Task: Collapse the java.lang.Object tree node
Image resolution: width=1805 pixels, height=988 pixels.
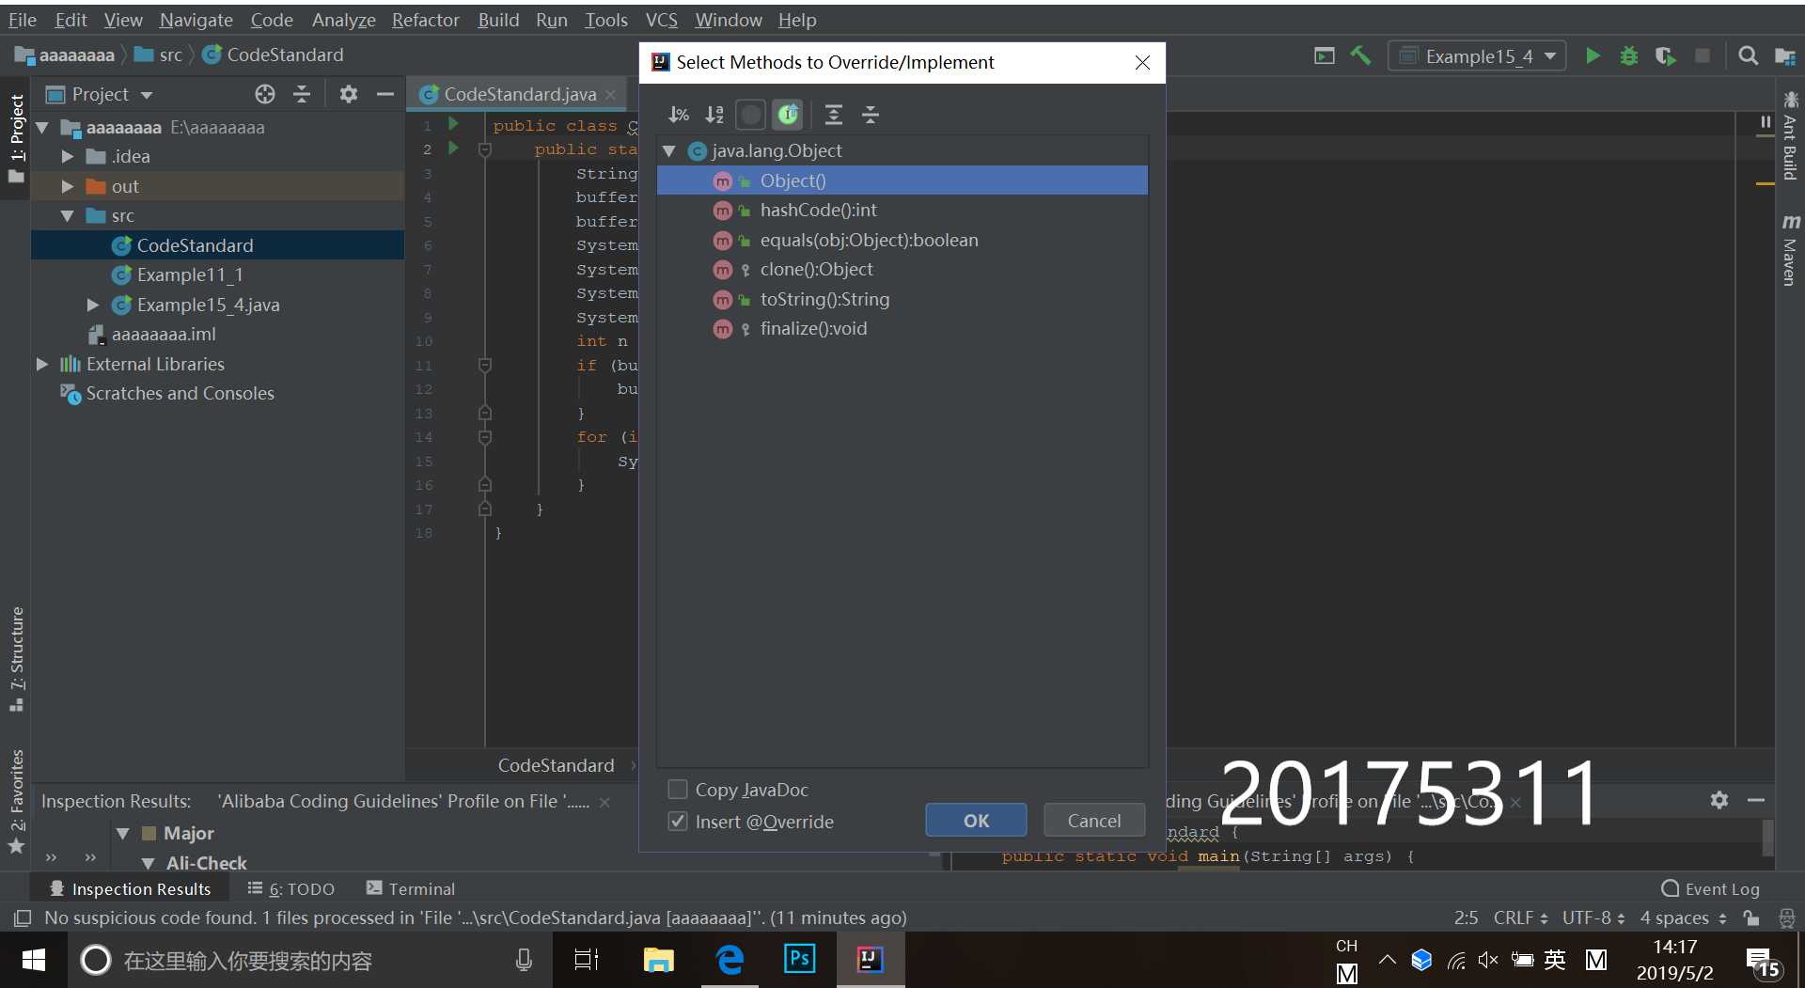Action: coord(669,150)
